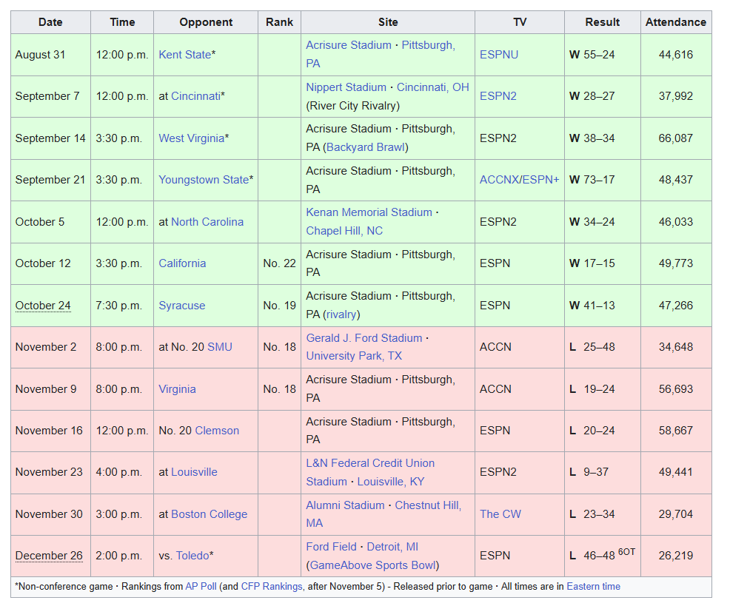
Task: Click the Date column header
Action: 50,22
